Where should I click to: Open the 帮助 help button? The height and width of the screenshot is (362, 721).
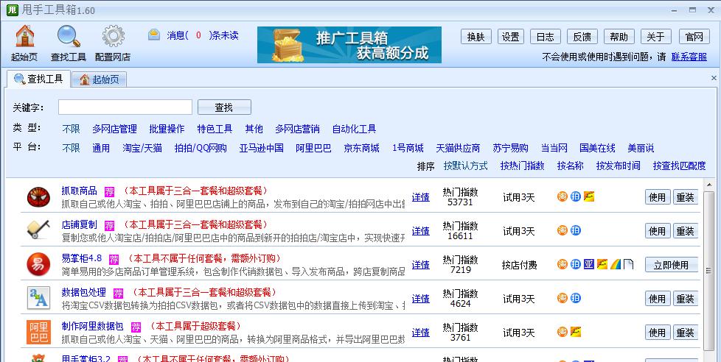(x=619, y=37)
